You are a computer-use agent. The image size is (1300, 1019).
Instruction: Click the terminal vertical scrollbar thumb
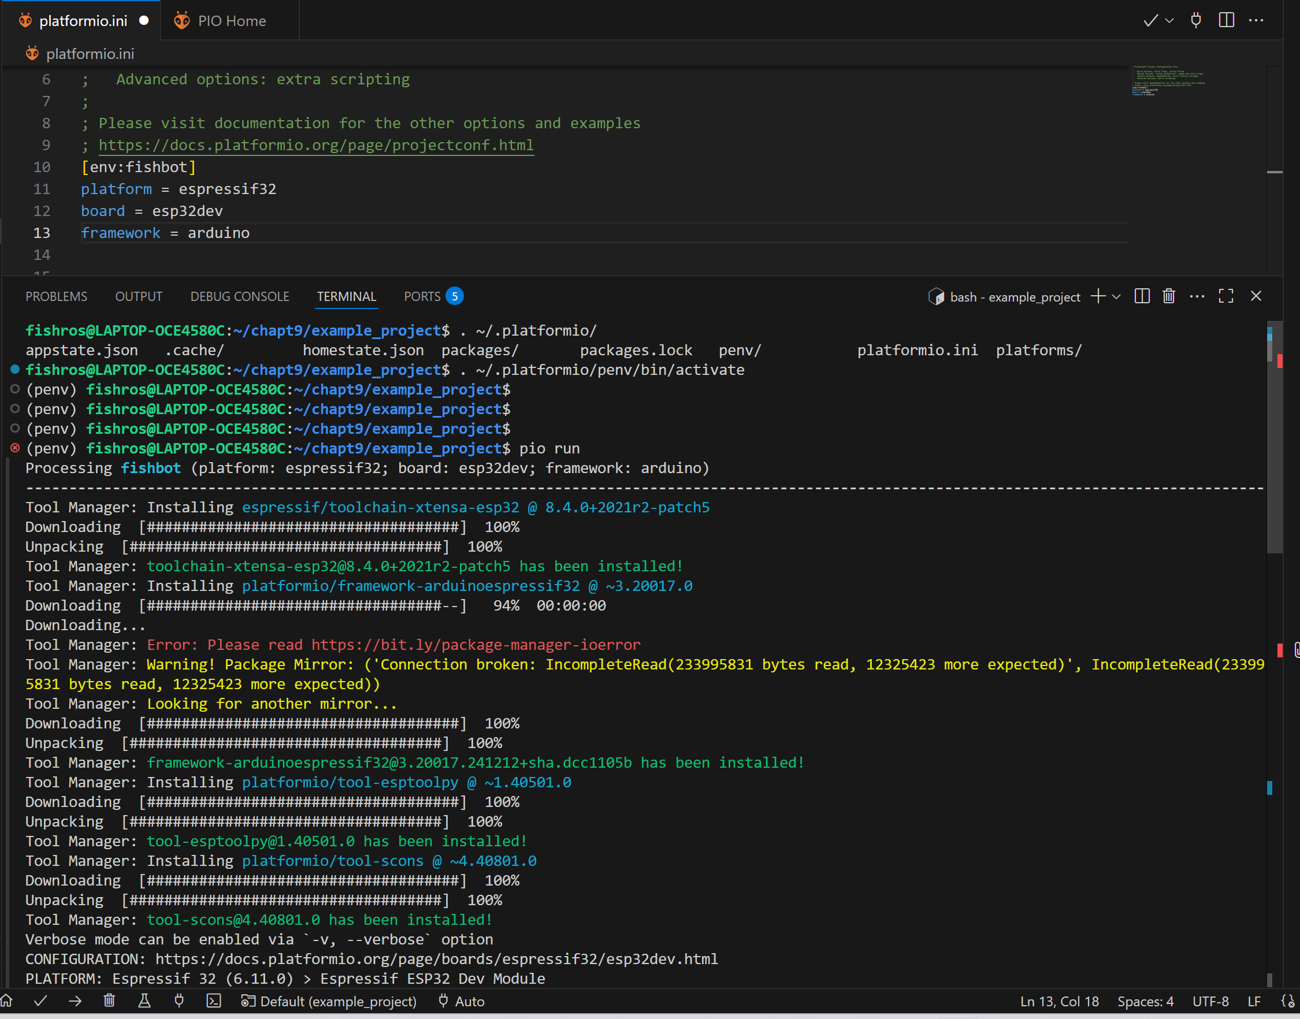coord(1274,438)
